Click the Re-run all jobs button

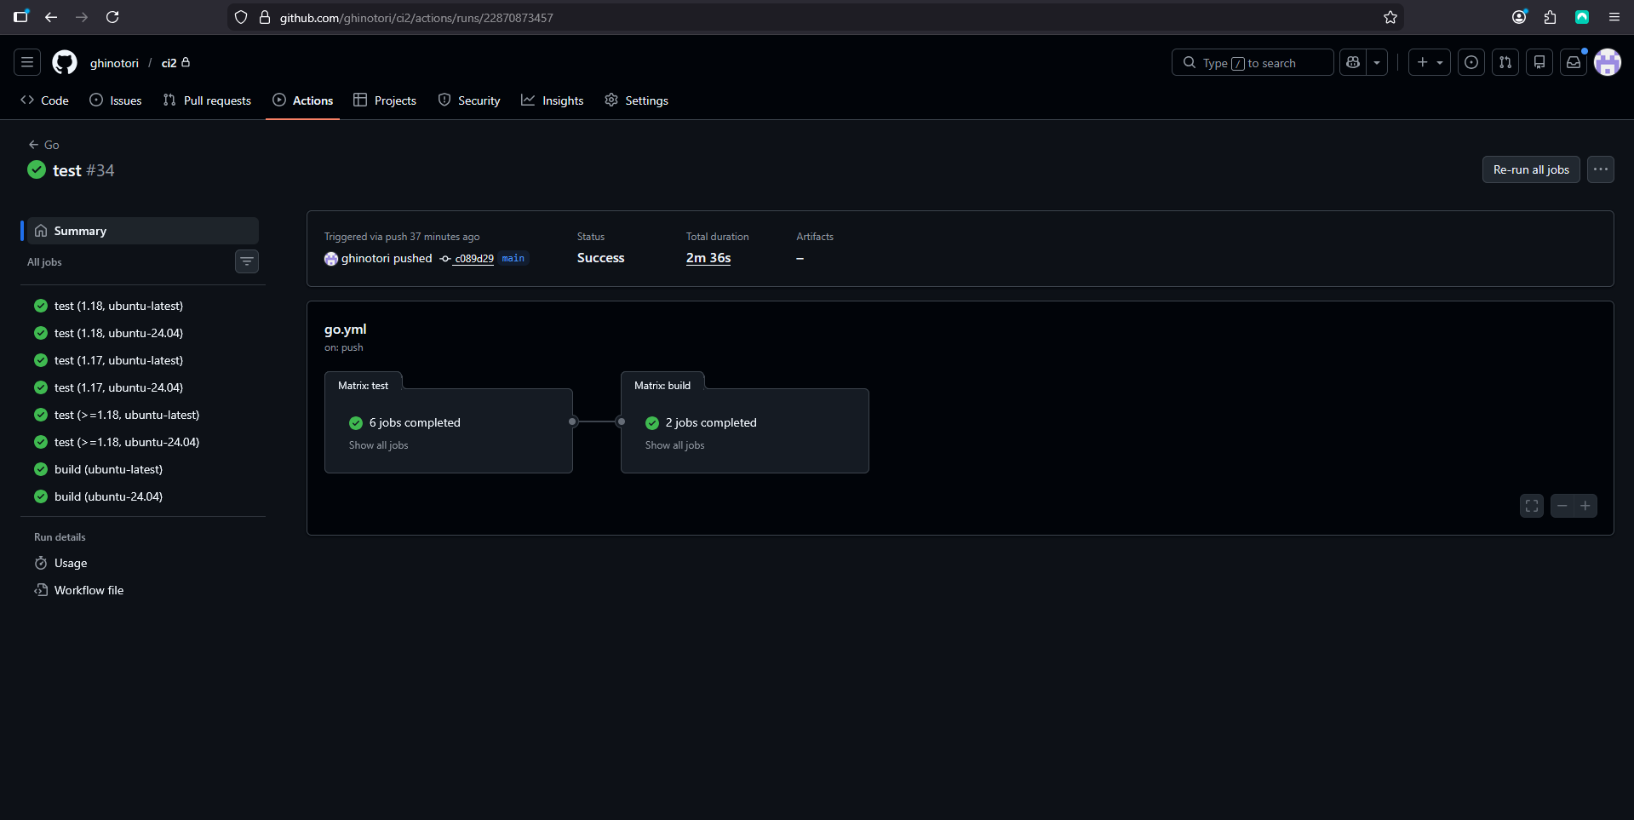(1530, 169)
